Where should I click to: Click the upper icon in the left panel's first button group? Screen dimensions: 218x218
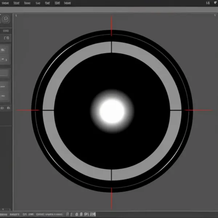pos(4,49)
